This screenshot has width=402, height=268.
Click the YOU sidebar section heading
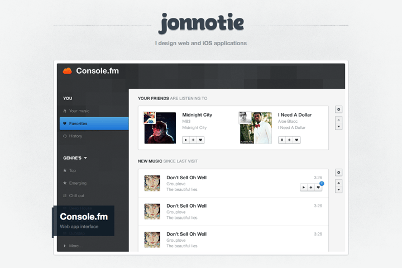[68, 98]
